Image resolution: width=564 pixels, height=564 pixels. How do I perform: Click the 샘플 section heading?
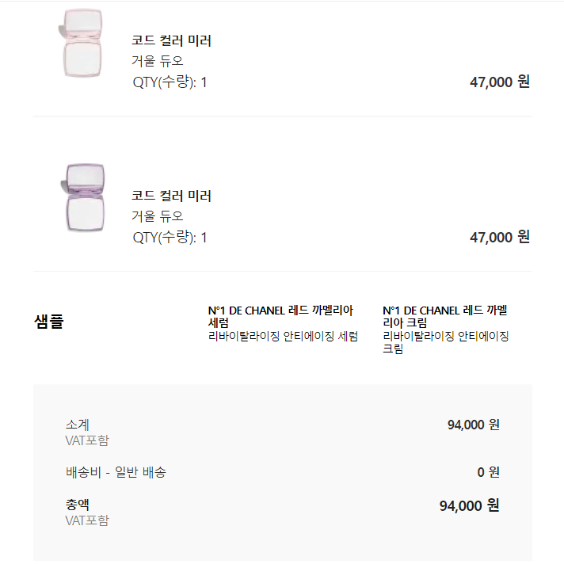tap(49, 321)
